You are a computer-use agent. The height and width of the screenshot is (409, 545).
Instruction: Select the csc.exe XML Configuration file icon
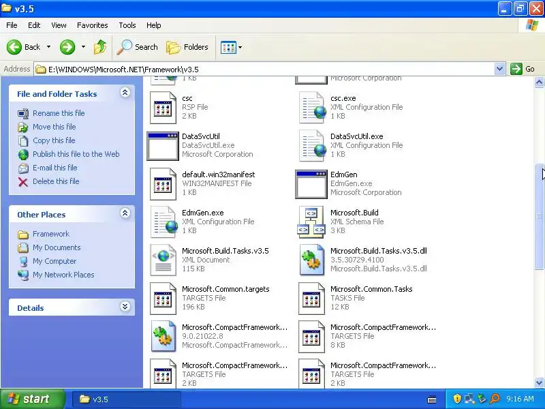312,108
